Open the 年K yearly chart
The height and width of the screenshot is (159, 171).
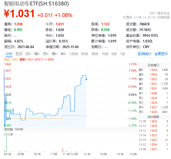63,54
